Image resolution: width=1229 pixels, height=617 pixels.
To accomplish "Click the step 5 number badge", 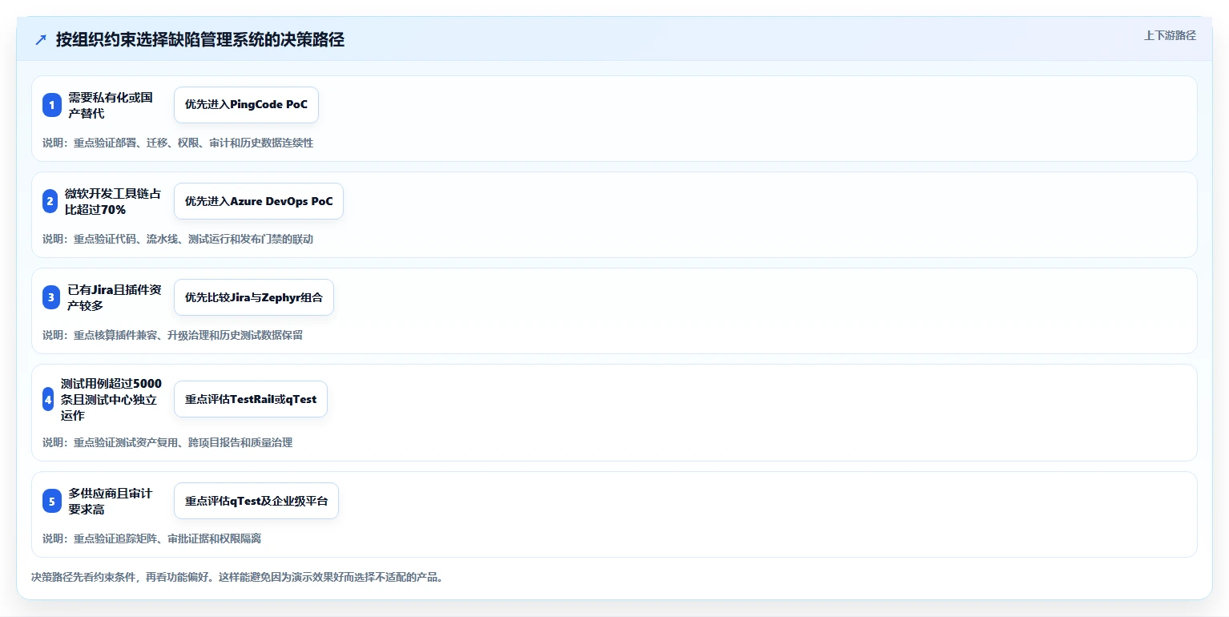I will click(52, 501).
